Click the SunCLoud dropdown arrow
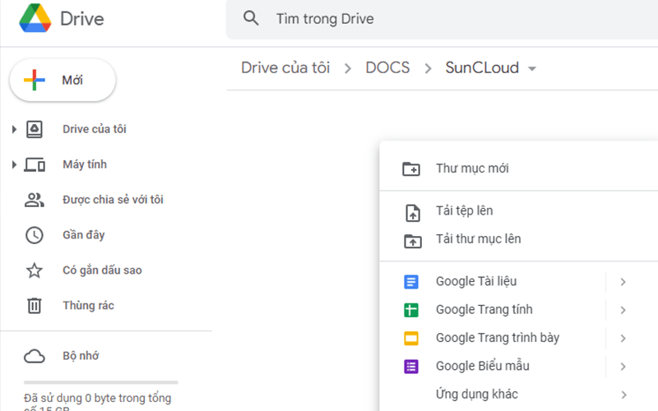The width and height of the screenshot is (658, 411). click(532, 69)
